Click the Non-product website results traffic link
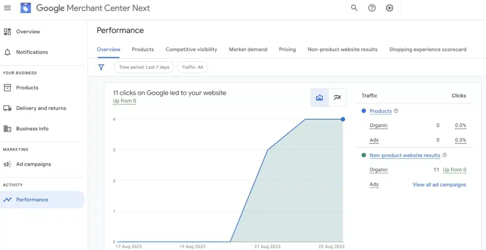This screenshot has width=486, height=250. tap(405, 155)
